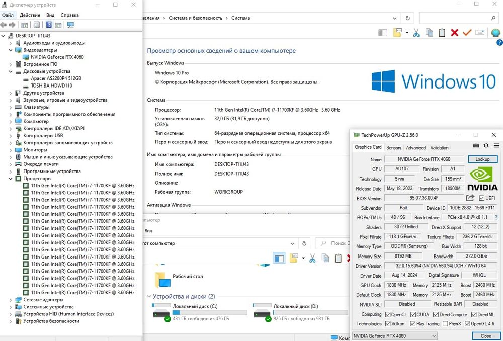Viewport: 503px width, 341px height.
Task: Click the highlighted preview pane icon in Explorer toolbar
Action: tap(279, 258)
